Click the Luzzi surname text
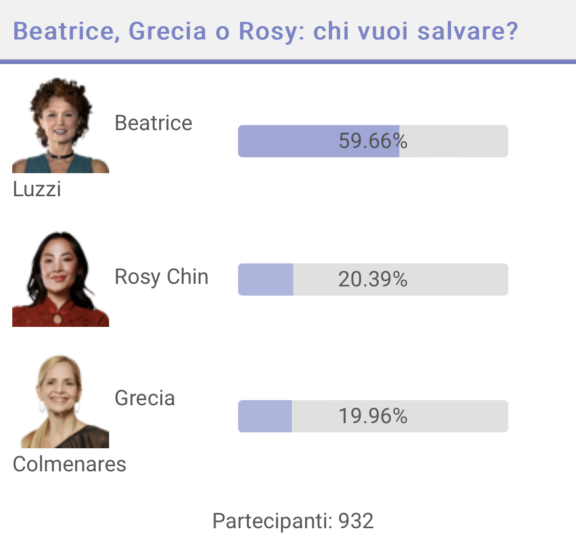Screen dimensions: 576x540 point(37,190)
